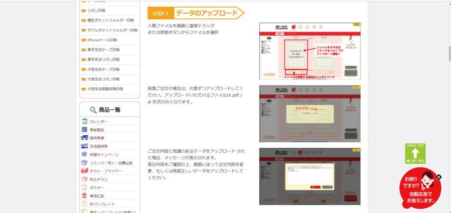Click the 季節商品 category icon
This screenshot has width=451, height=213.
coord(85,130)
